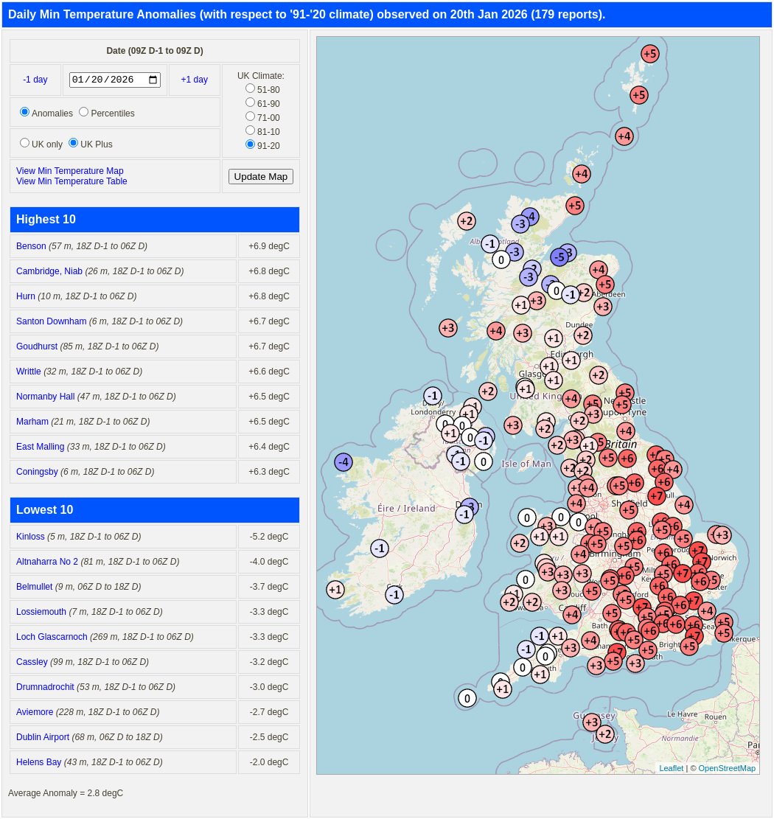Image resolution: width=774 pixels, height=819 pixels.
Task: Open the Benson station link
Action: (31, 246)
